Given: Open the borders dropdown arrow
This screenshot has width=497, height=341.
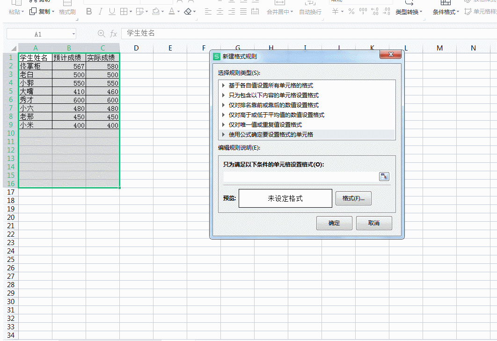Looking at the screenshot, I should [x=131, y=12].
